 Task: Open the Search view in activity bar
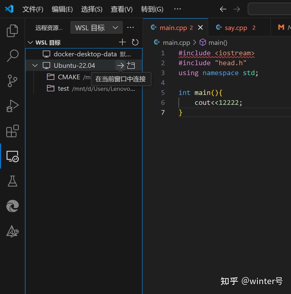point(12,56)
